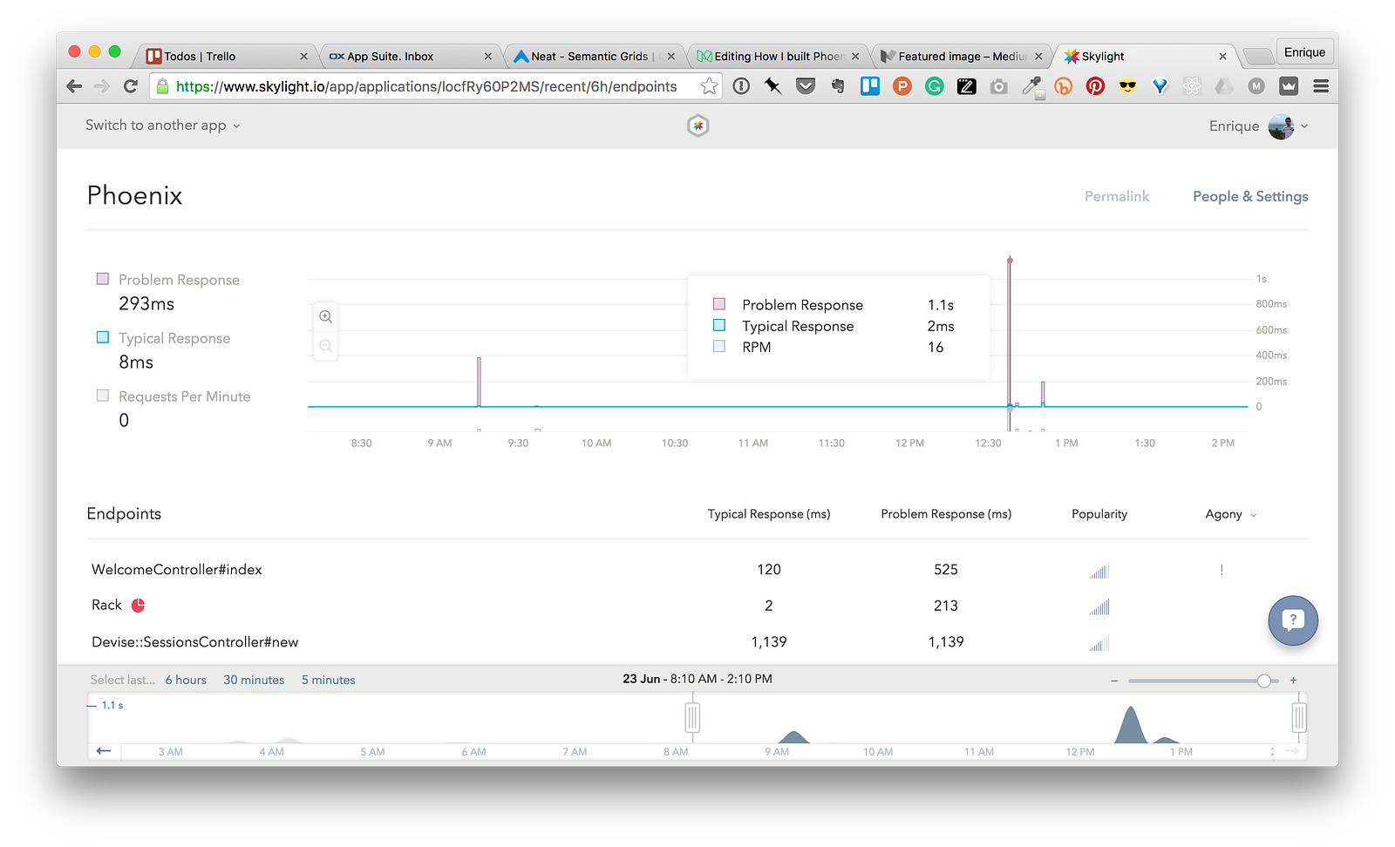Screen dimensions: 1395x847
Task: Select the Skylight browser tab
Action: (1145, 56)
